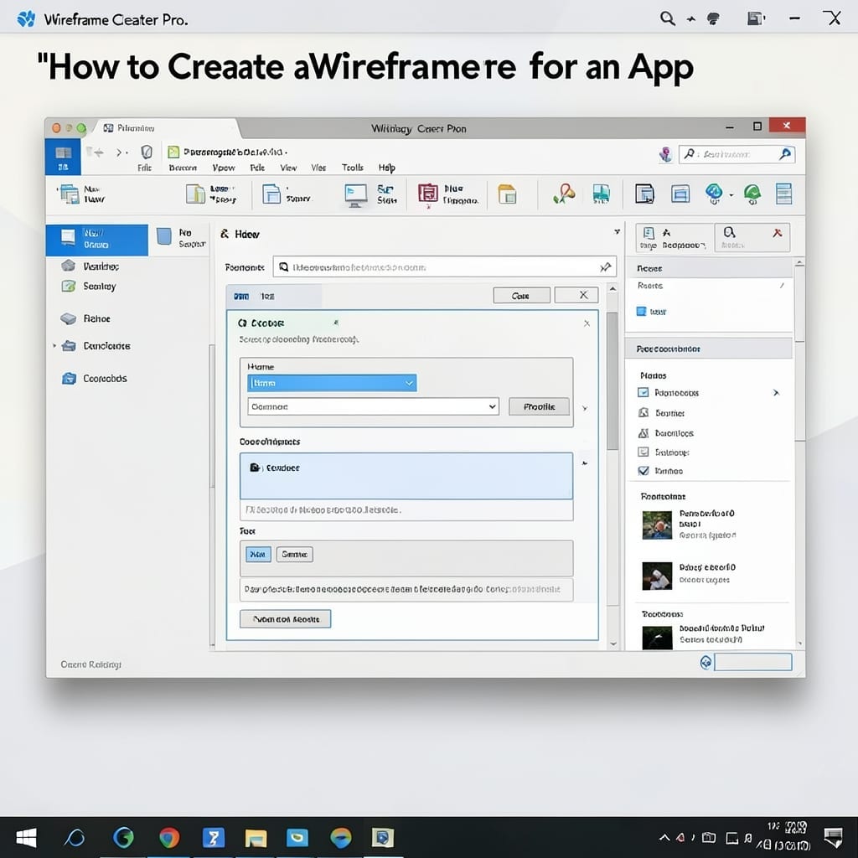Switch to the Reopooon tab in the right panel
858x858 pixels.
pos(675,238)
